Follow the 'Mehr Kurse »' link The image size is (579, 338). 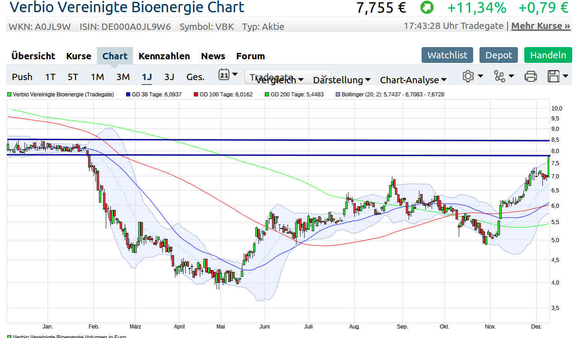(x=541, y=26)
